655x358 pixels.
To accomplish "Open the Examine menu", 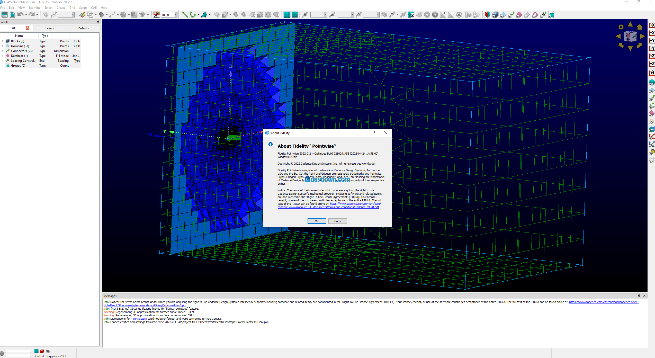I will [x=34, y=7].
